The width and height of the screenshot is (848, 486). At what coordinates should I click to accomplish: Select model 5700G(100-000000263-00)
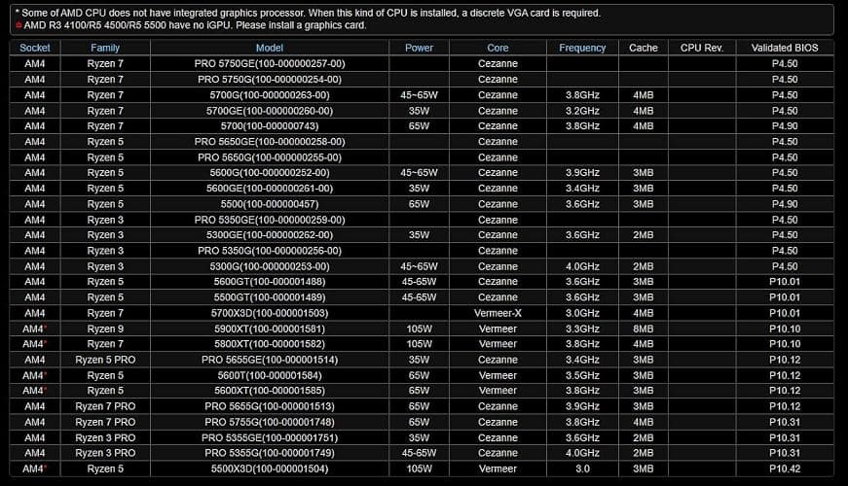(x=270, y=94)
